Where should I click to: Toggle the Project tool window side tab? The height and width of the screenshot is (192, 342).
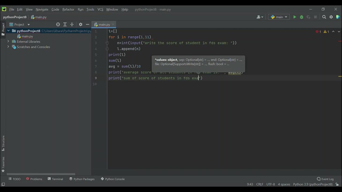coord(3,29)
